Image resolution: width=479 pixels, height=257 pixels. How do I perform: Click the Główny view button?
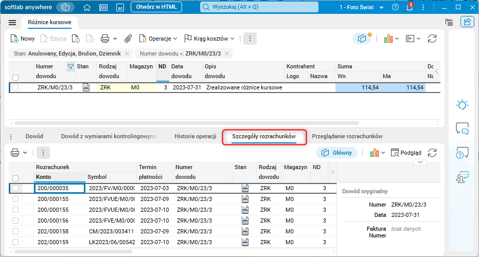pos(336,153)
